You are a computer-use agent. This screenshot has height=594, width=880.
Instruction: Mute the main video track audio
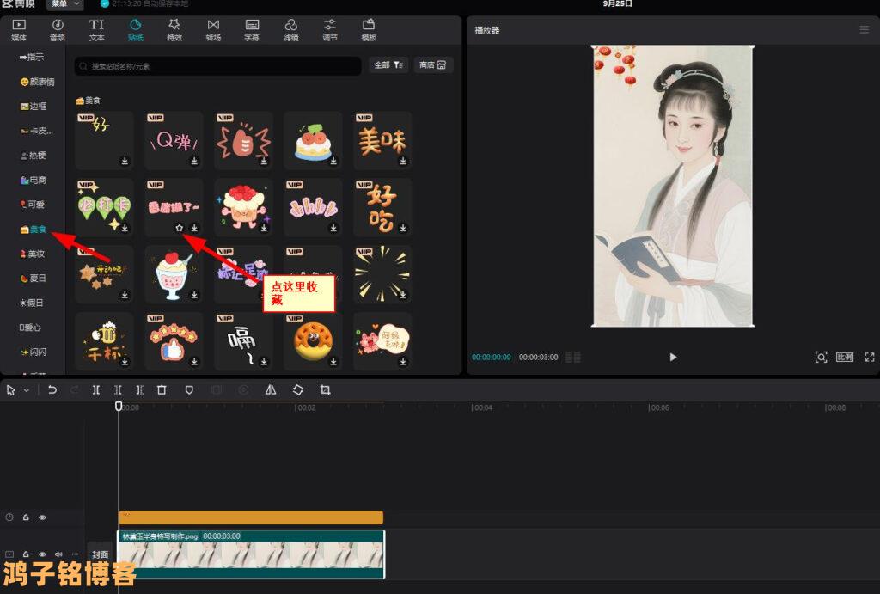pos(58,554)
